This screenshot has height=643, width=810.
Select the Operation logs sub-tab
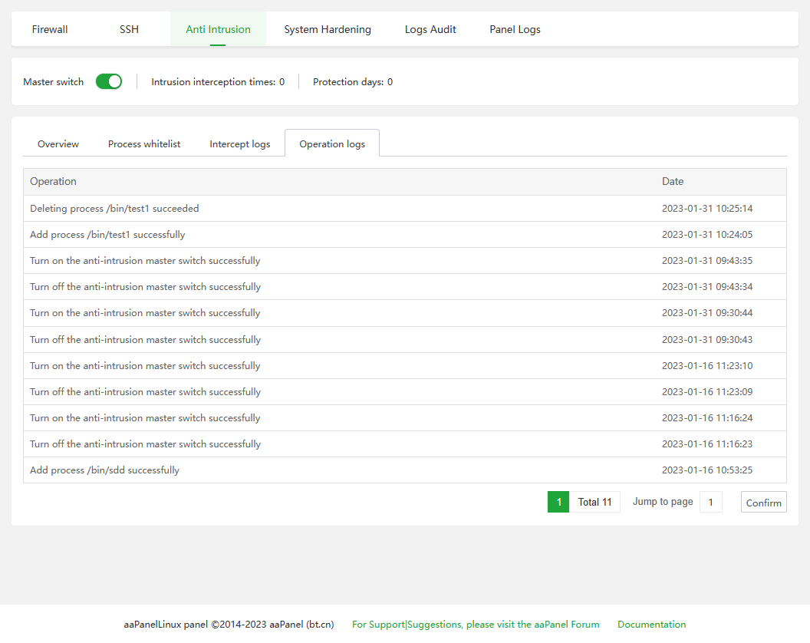point(332,143)
